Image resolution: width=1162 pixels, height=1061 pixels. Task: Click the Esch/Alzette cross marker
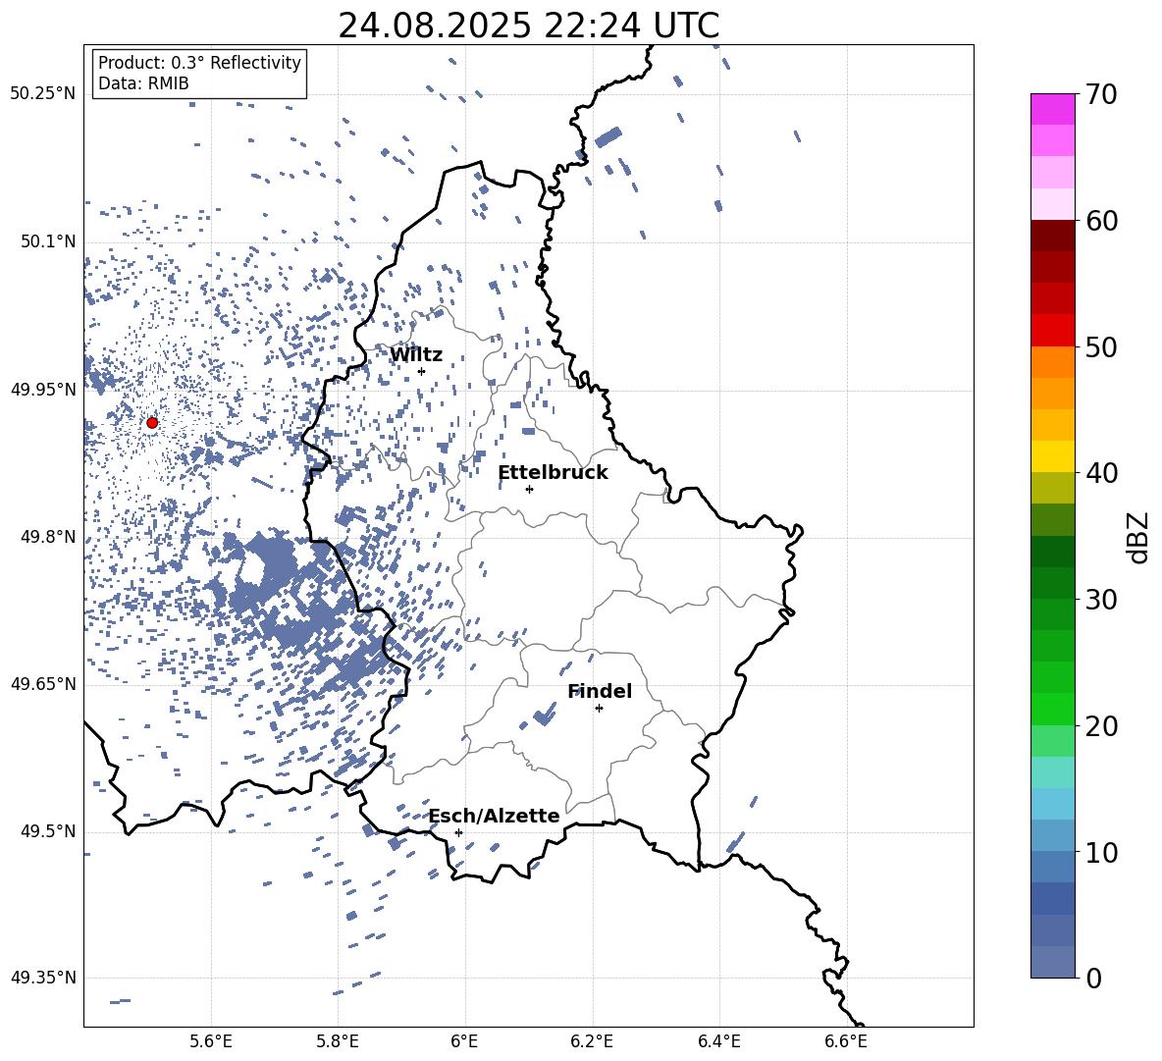[x=458, y=832]
